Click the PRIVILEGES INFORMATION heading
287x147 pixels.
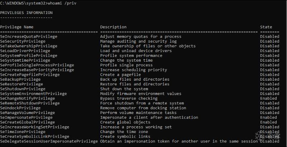click(26, 13)
